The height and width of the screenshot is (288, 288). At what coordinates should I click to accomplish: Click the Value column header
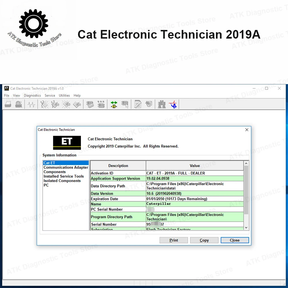pyautogui.click(x=195, y=166)
